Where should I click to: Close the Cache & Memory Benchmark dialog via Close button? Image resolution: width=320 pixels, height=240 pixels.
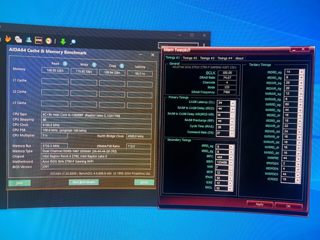[144, 182]
